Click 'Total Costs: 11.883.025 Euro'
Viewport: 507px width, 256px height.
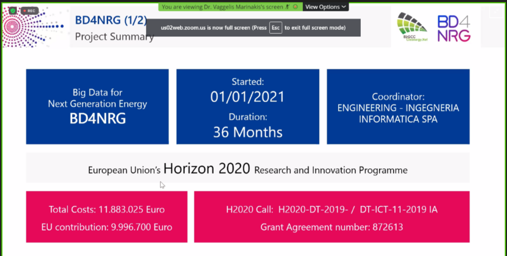pyautogui.click(x=107, y=210)
